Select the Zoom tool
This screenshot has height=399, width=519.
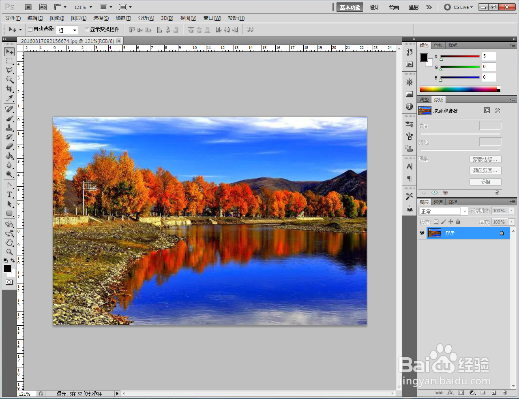(x=9, y=252)
